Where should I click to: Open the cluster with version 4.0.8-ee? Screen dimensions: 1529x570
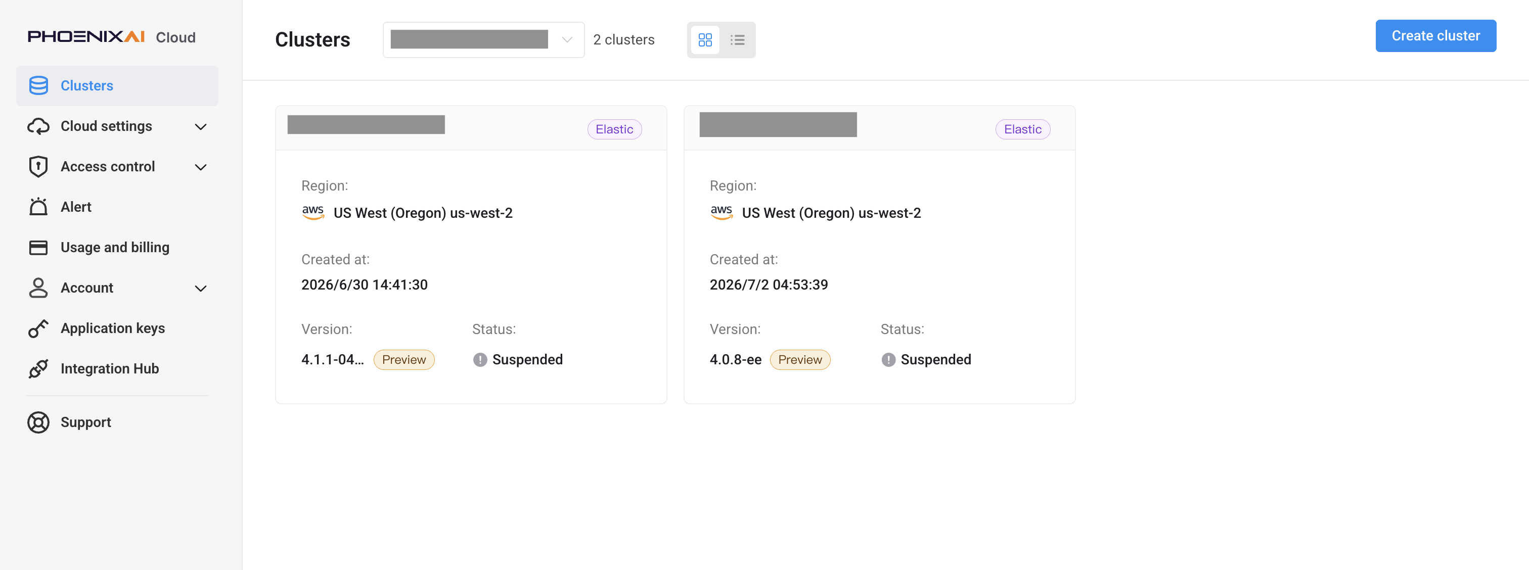tap(879, 255)
